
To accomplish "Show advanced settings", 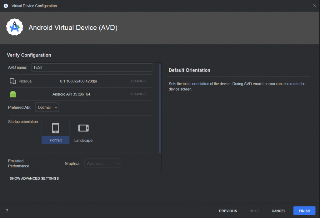I will [34, 178].
